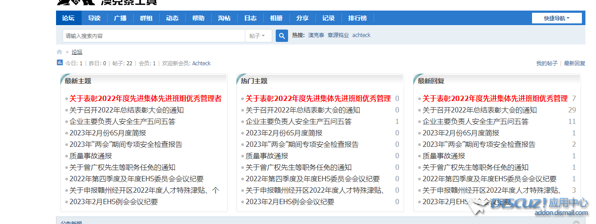The width and height of the screenshot is (596, 224).
Task: Open 最新回复 link at top right
Action: [x=574, y=63]
